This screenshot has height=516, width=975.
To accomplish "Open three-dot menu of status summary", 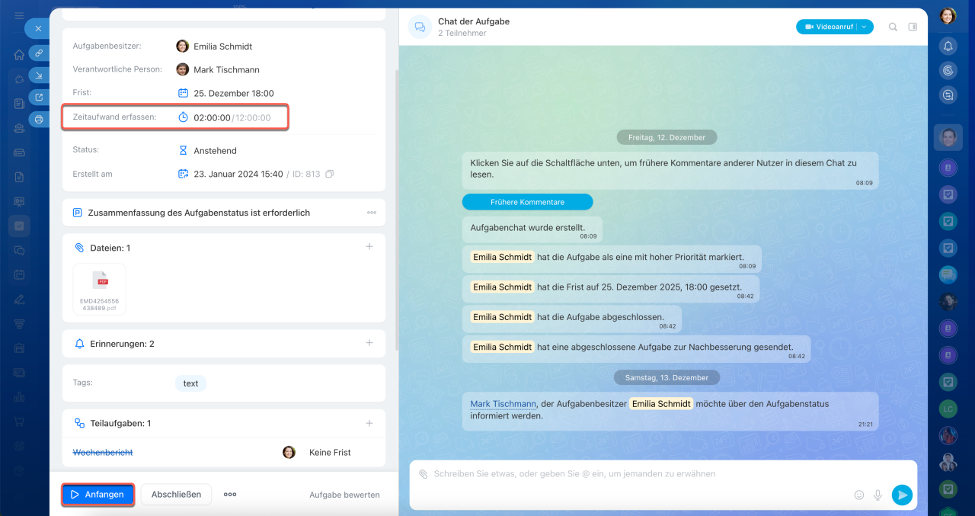I will [372, 213].
